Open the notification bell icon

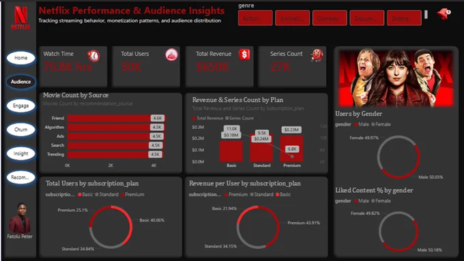[x=444, y=14]
